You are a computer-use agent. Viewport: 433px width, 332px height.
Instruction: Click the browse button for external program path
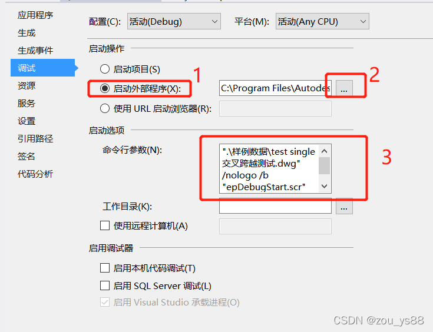click(x=344, y=88)
